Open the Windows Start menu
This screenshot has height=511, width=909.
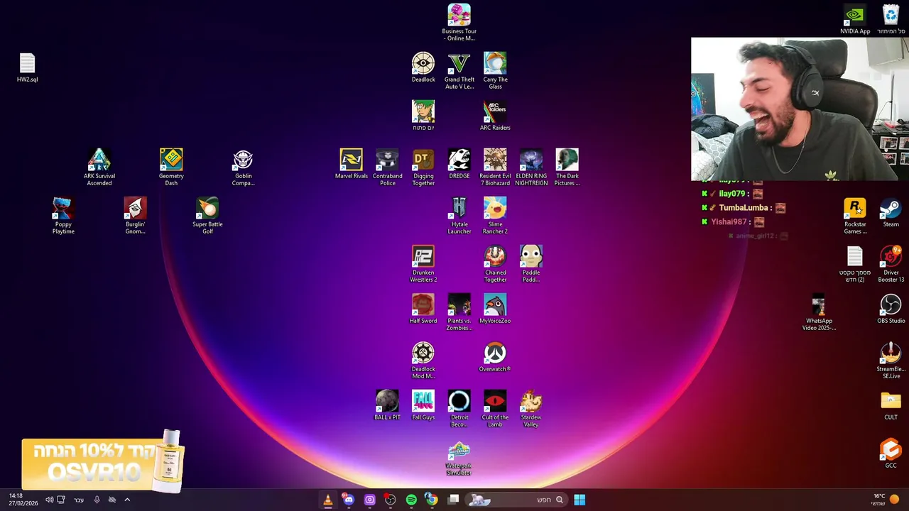(x=579, y=500)
